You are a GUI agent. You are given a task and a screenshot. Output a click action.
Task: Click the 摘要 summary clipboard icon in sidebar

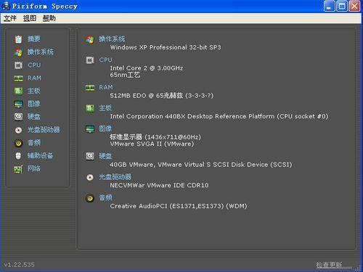(18, 39)
